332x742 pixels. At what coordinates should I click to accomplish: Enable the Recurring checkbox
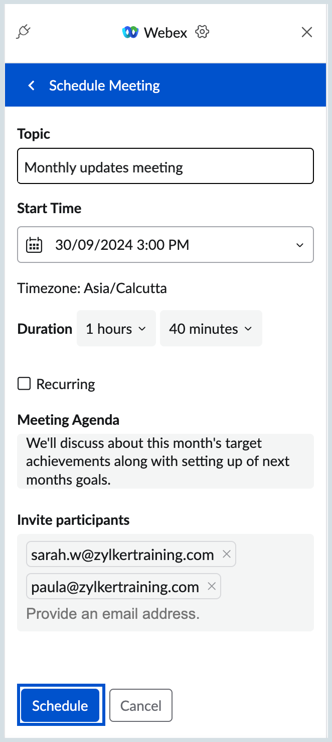pos(24,384)
